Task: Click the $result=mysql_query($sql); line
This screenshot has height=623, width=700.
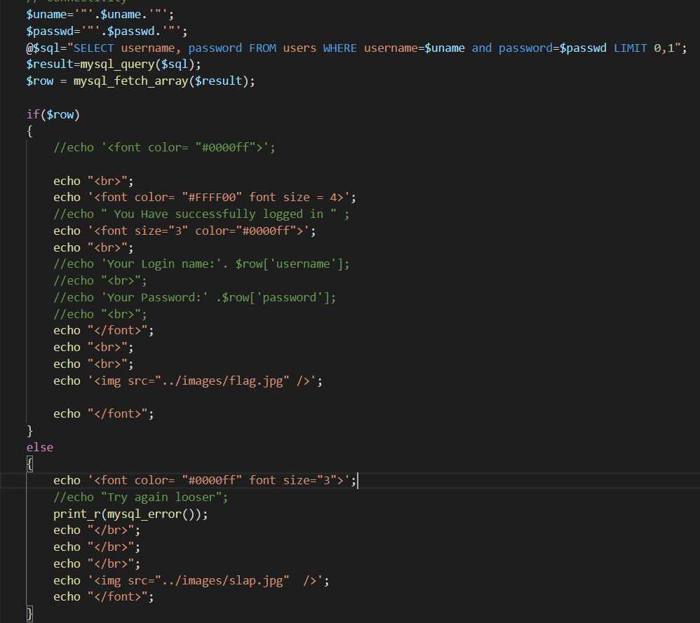Action: pos(114,64)
